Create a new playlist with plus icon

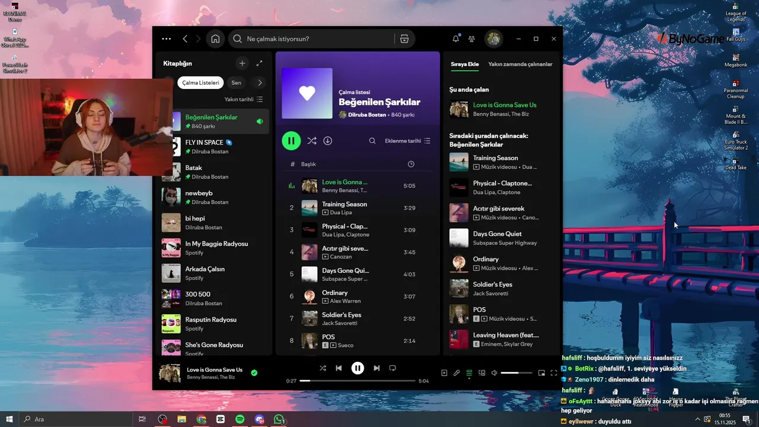242,63
